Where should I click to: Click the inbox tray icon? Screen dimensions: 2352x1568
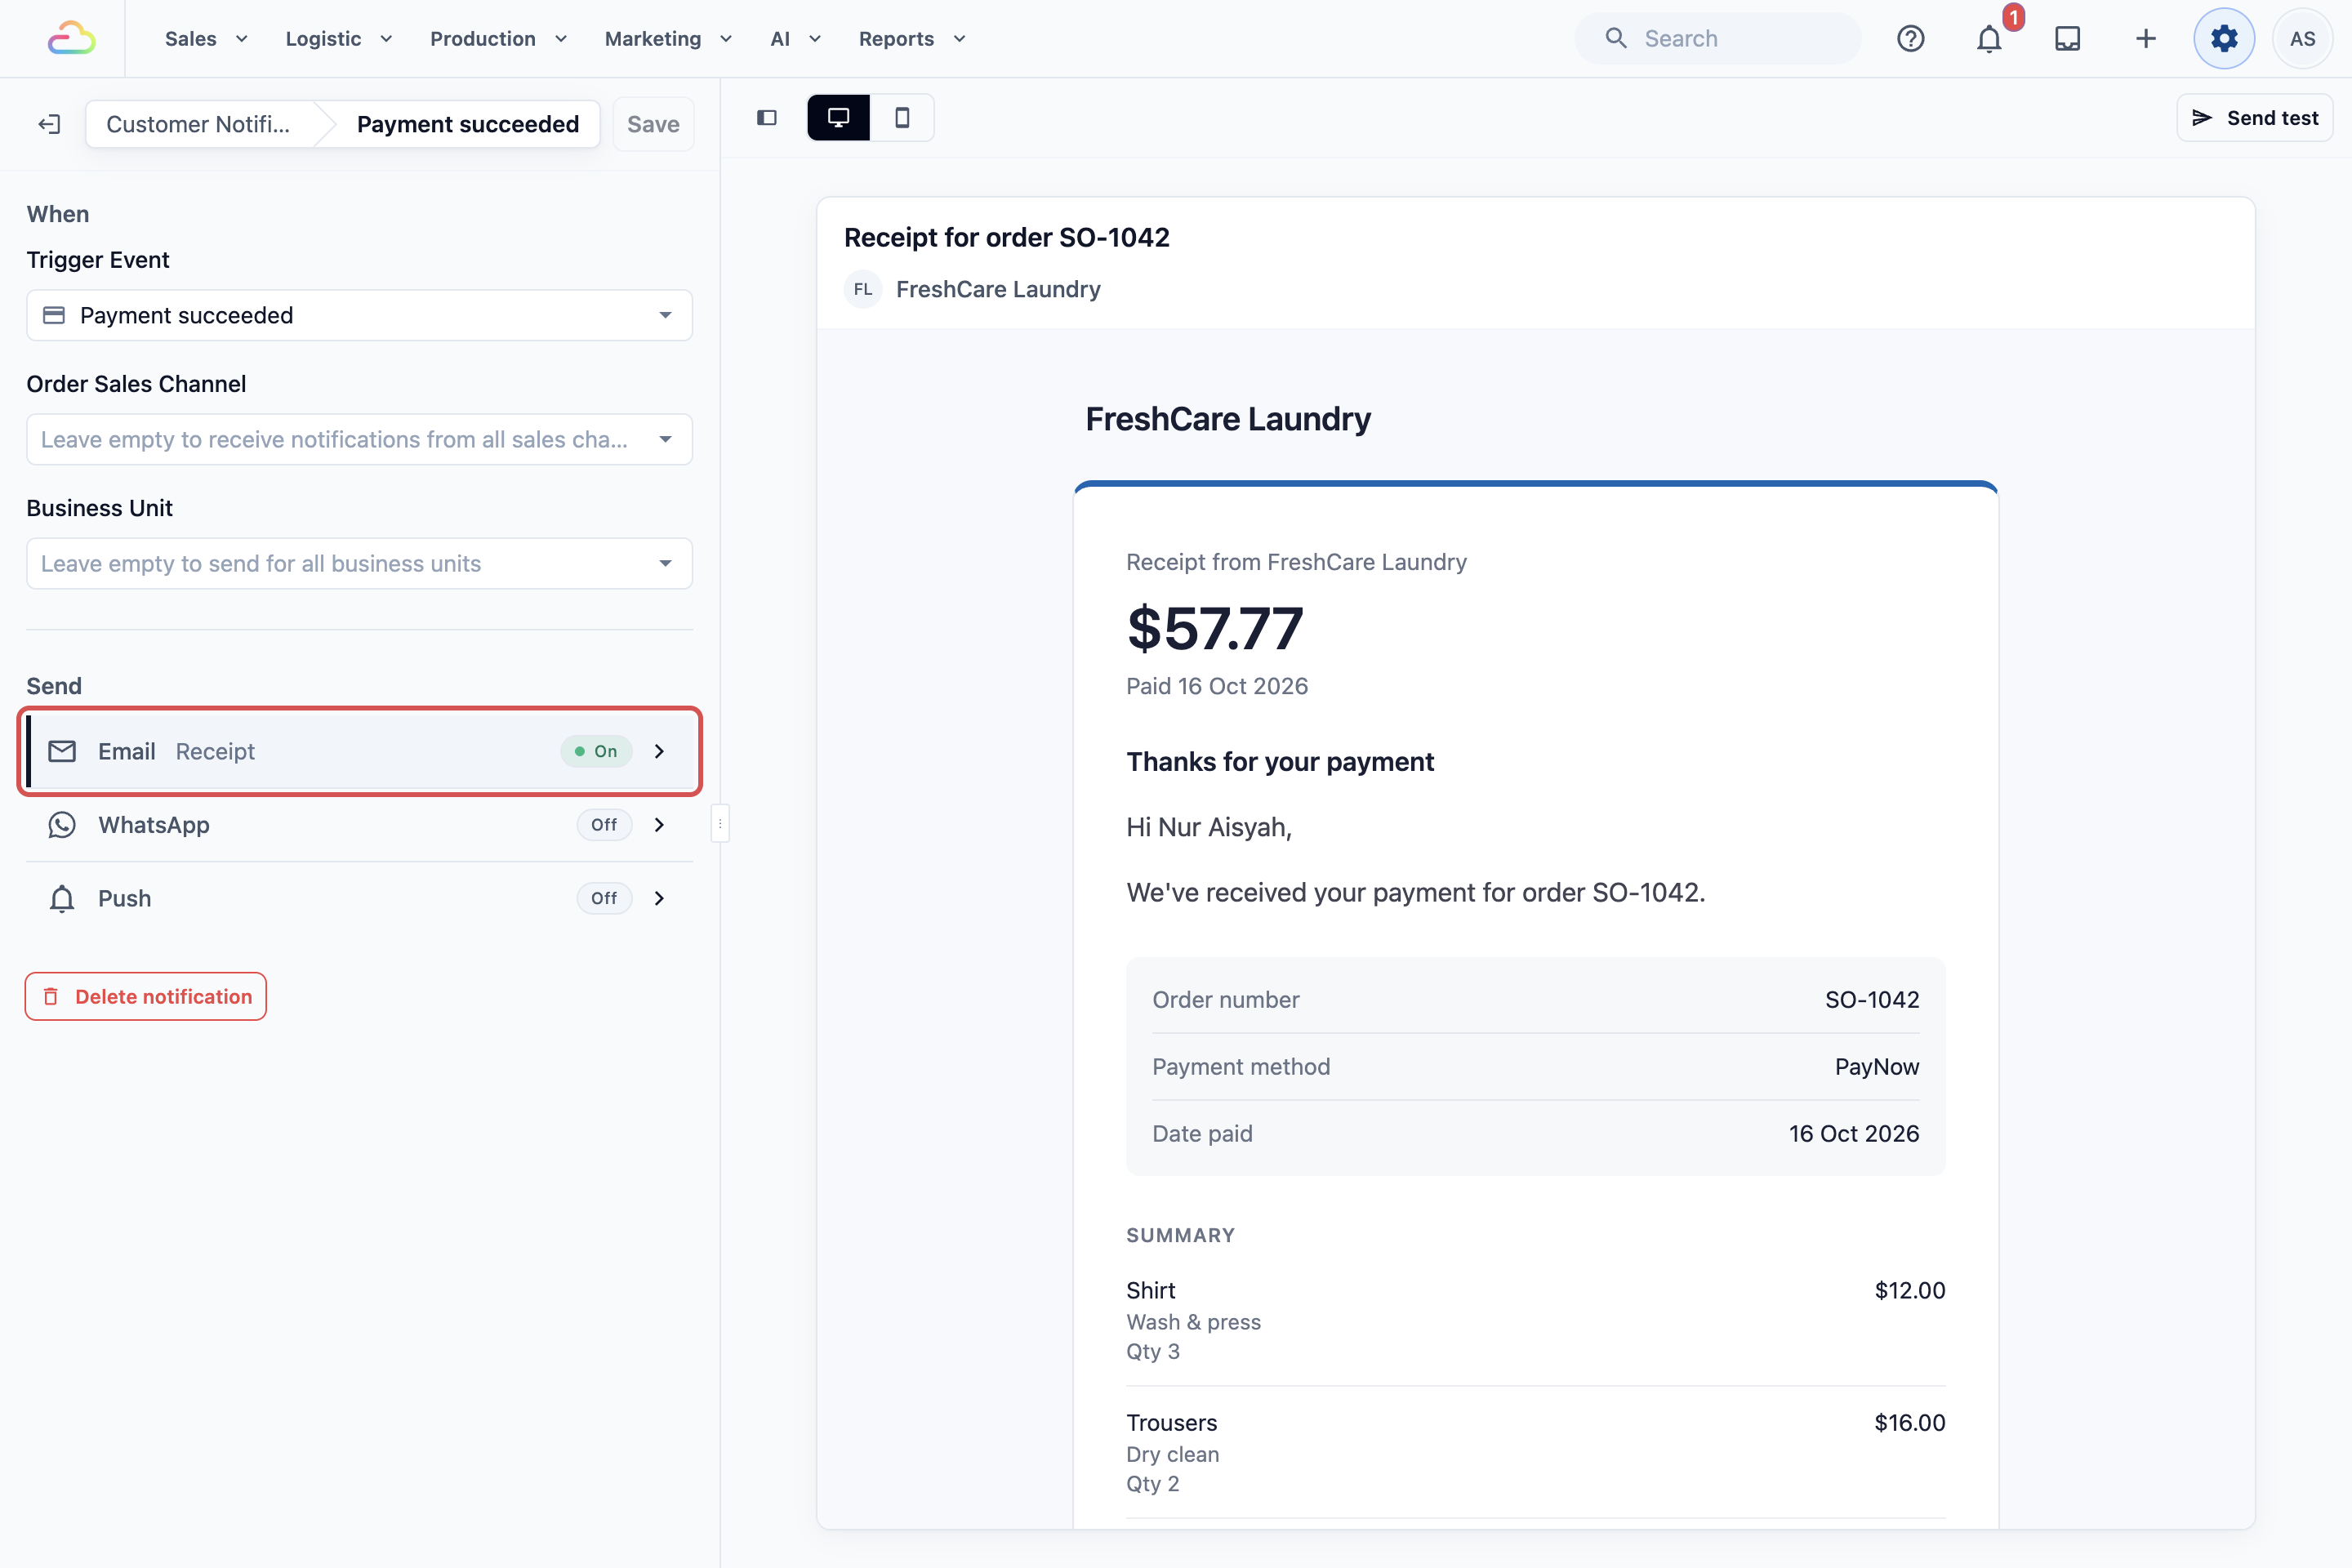click(2067, 38)
